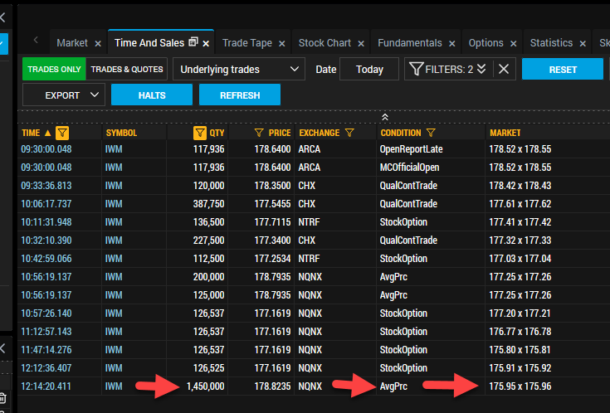The height and width of the screenshot is (413, 610).
Task: Open the Statistics tab
Action: (x=551, y=43)
